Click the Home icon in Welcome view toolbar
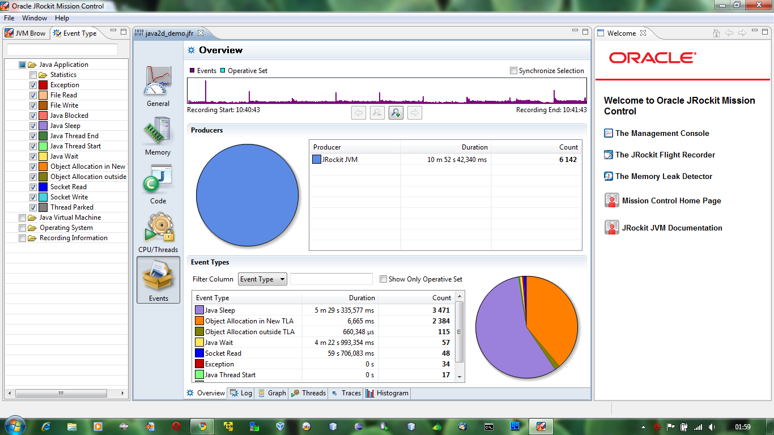 point(717,33)
